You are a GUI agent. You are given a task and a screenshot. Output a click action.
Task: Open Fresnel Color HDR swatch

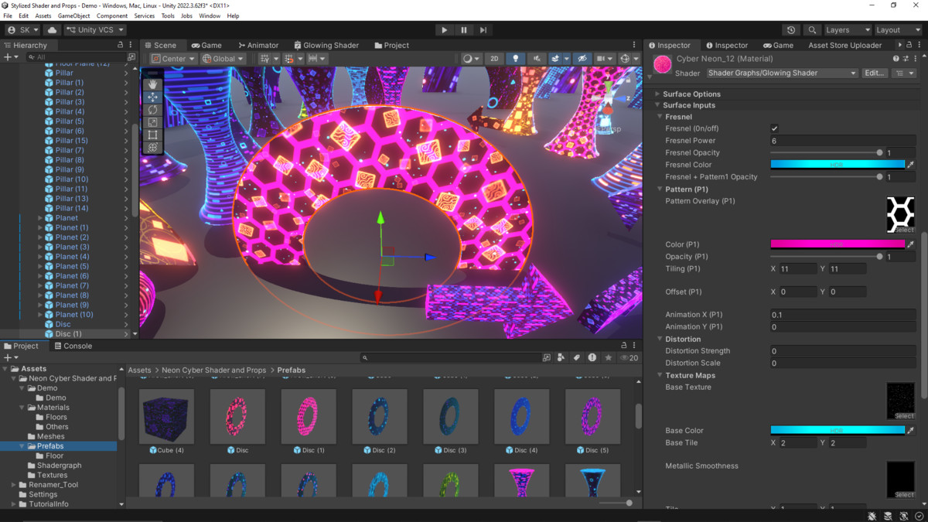838,165
